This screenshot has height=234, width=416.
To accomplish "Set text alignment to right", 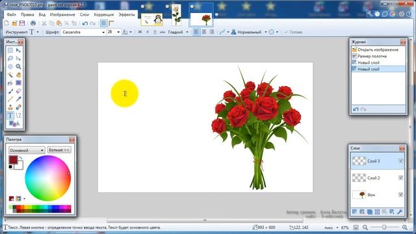I will 211,32.
